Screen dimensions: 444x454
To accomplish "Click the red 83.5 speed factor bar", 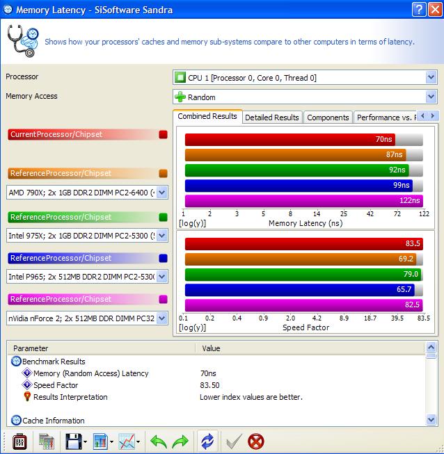I will click(304, 244).
